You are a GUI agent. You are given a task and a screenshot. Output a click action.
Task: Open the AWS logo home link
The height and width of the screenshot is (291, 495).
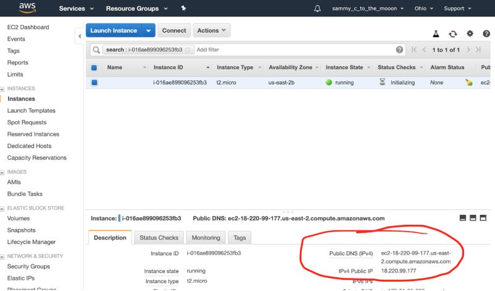(27, 8)
